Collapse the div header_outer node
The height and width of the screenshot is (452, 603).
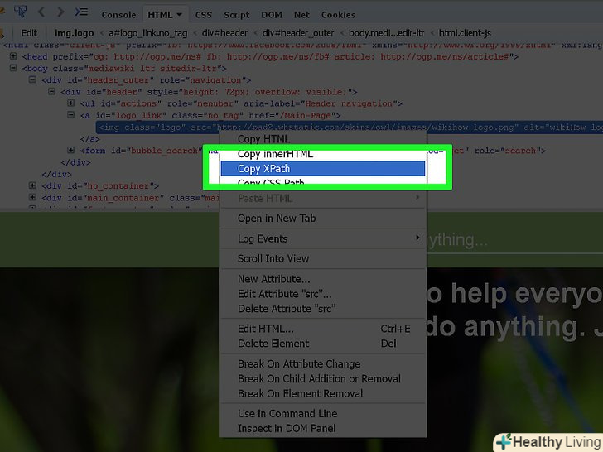coord(32,79)
